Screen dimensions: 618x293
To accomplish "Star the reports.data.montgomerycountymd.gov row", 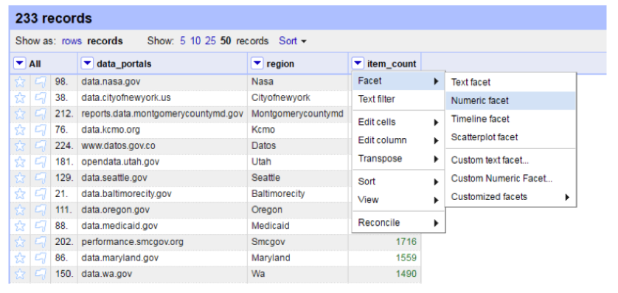I will [20, 114].
